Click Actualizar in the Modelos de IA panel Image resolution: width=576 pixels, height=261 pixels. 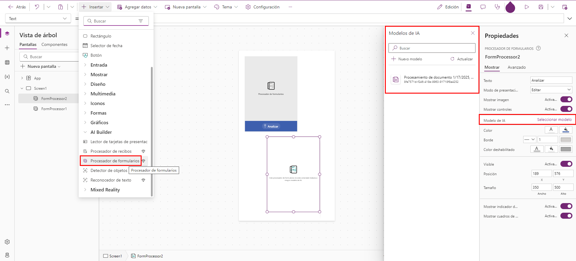(x=462, y=59)
